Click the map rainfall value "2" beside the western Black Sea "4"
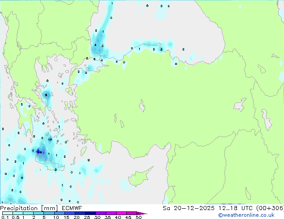The width and height of the screenshot is (284, 219). point(103,46)
